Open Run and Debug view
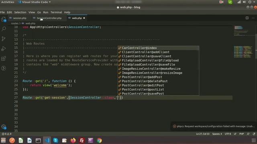This screenshot has height=144, width=257. pyautogui.click(x=4, y=48)
